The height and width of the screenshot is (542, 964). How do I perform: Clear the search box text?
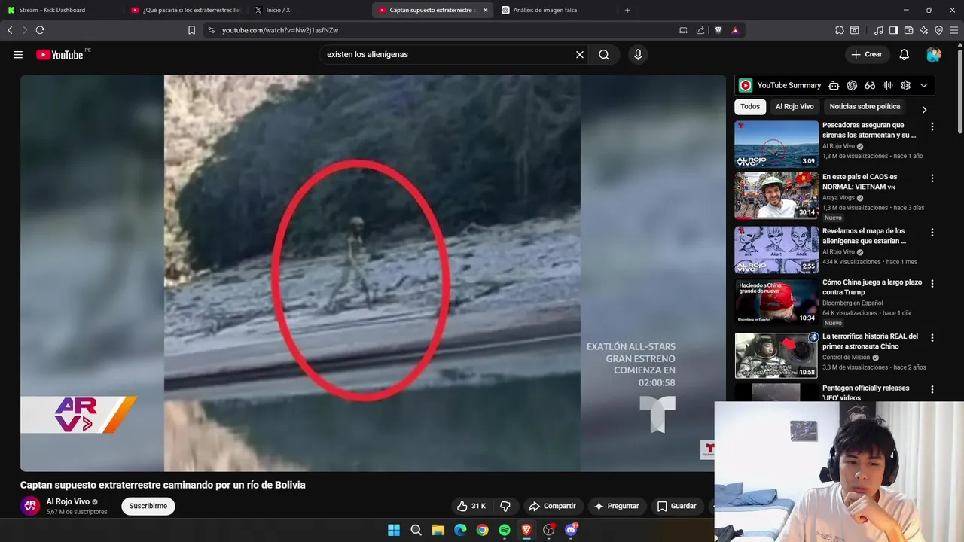pyautogui.click(x=580, y=54)
